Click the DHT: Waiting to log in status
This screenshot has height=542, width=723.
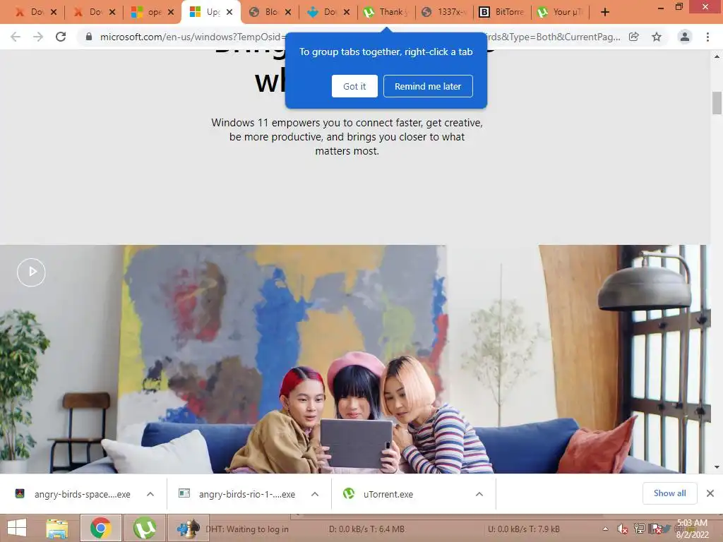click(x=247, y=529)
